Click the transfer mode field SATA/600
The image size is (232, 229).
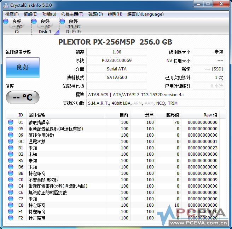117,78
